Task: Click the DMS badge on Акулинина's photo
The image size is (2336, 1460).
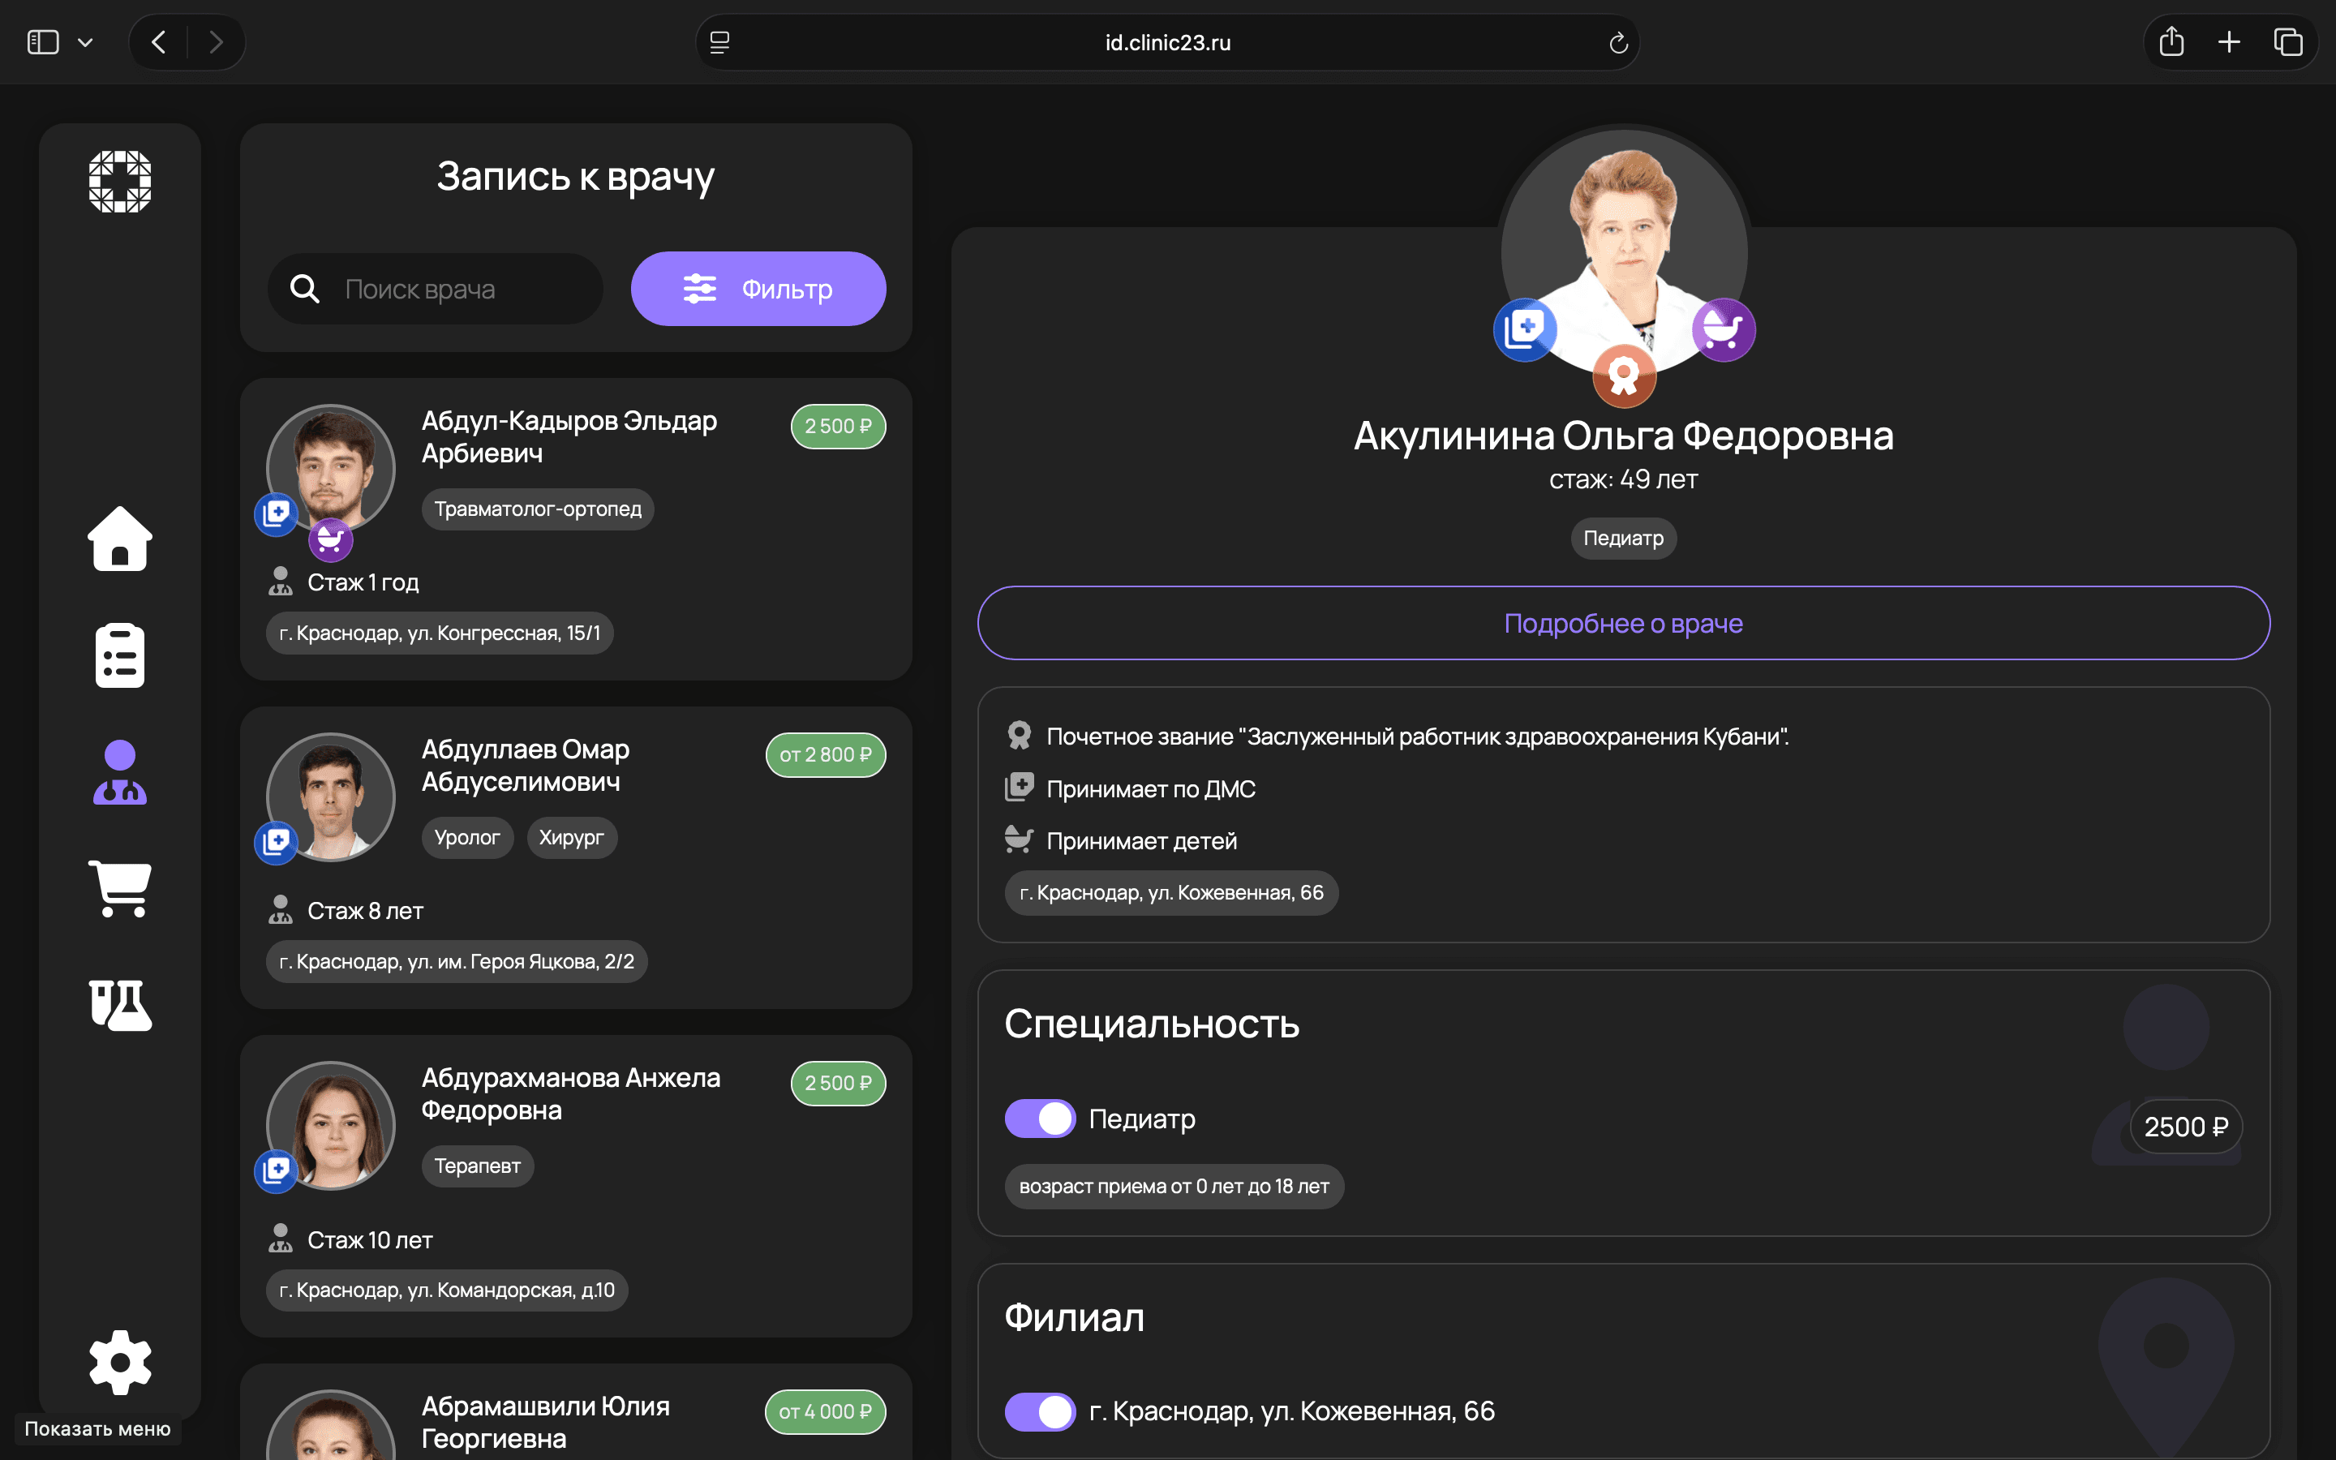Action: click(1525, 329)
